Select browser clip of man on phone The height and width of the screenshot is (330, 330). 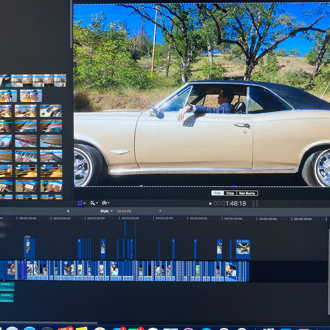pos(8,96)
